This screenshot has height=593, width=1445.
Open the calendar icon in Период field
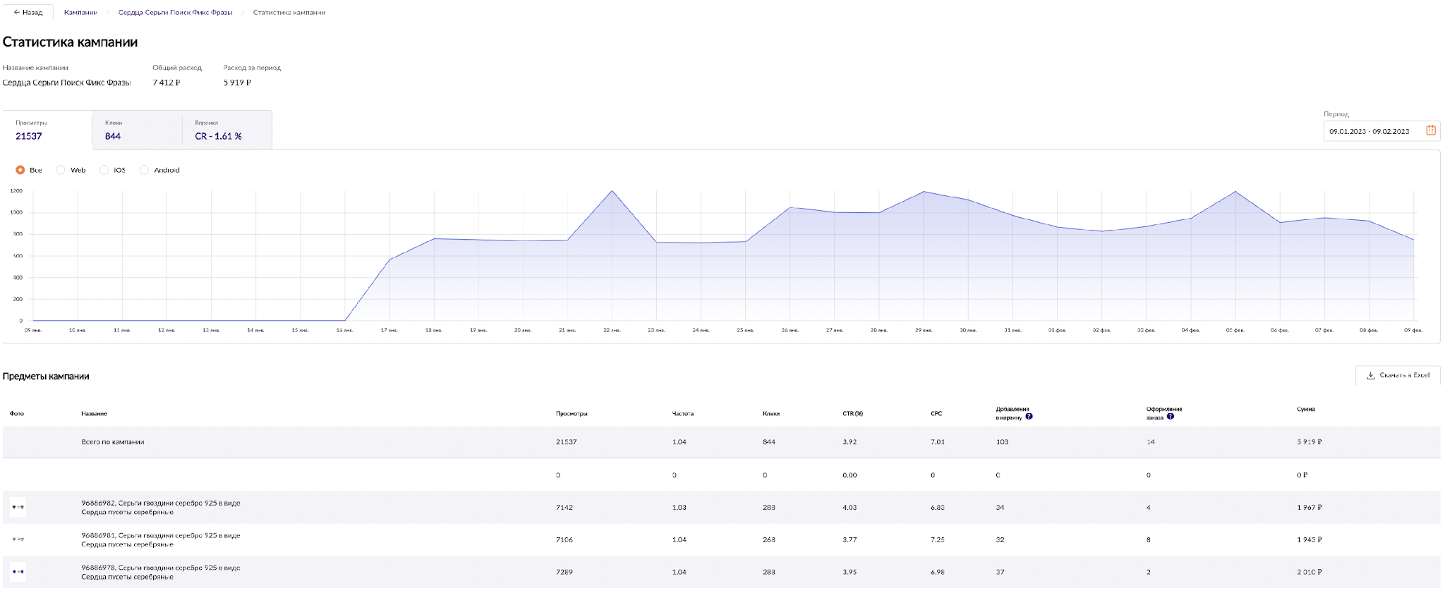coord(1431,130)
